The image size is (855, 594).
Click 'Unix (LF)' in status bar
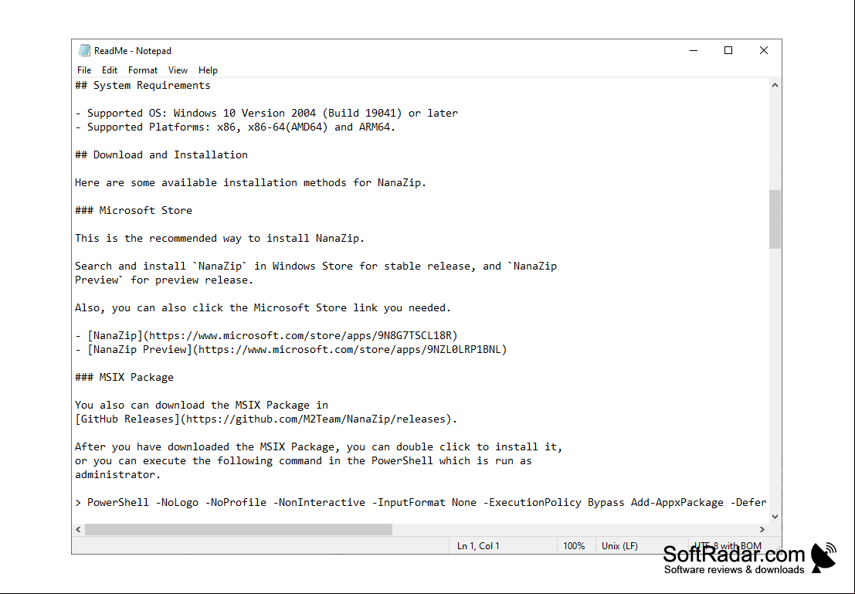click(x=619, y=546)
